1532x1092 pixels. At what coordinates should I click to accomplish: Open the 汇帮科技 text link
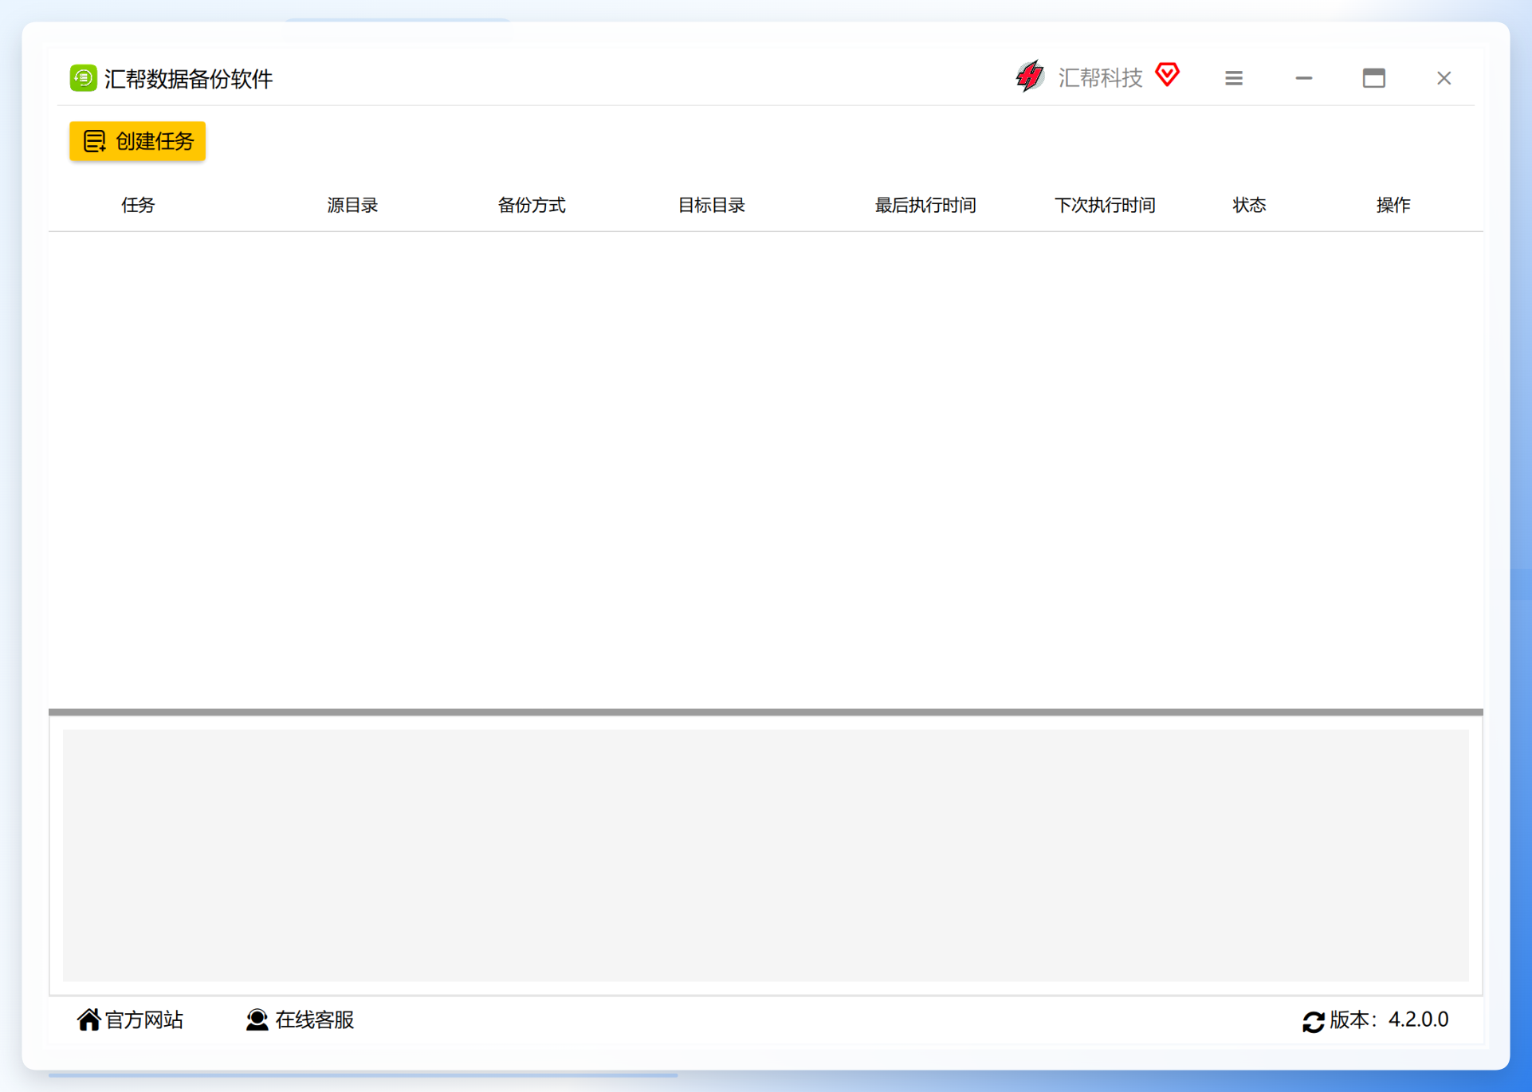coord(1100,77)
